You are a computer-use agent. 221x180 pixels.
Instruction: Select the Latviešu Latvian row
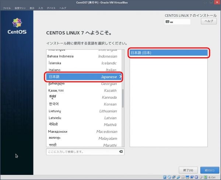point(84,118)
